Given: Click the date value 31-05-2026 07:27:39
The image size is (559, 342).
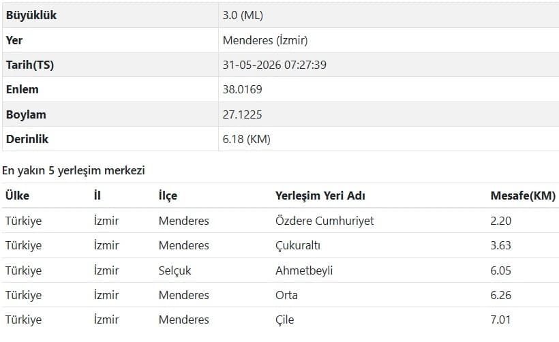Looking at the screenshot, I should [274, 65].
